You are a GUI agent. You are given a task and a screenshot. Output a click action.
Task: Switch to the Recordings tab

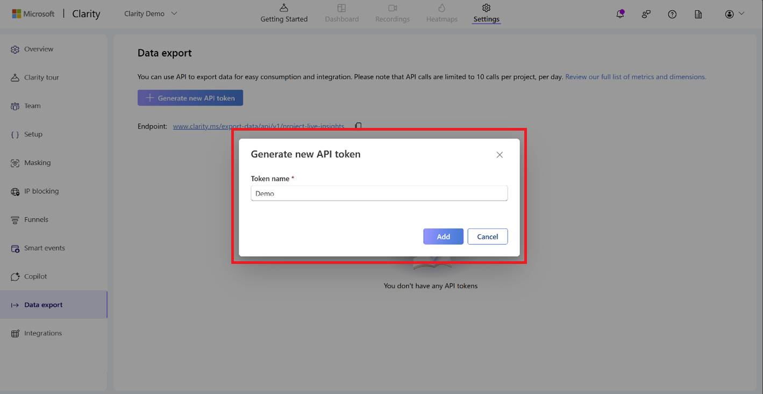pyautogui.click(x=393, y=14)
